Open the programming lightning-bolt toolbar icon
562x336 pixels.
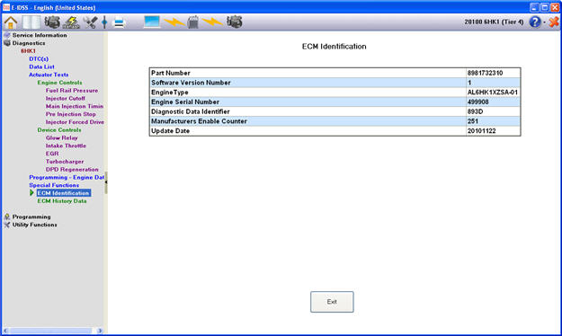point(71,22)
